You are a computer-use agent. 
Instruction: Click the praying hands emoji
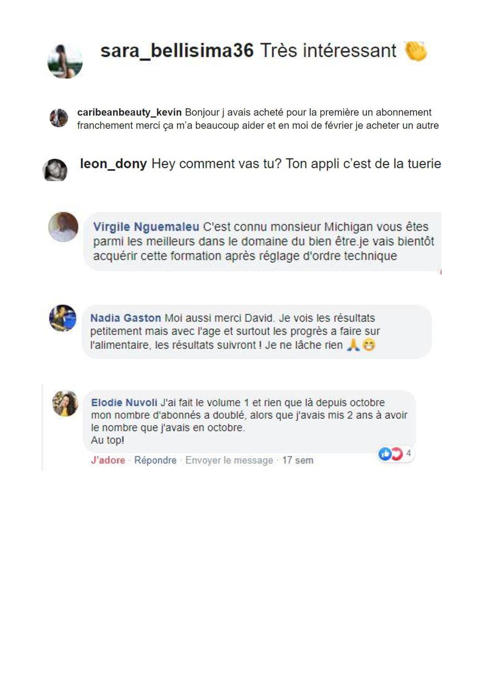[353, 345]
